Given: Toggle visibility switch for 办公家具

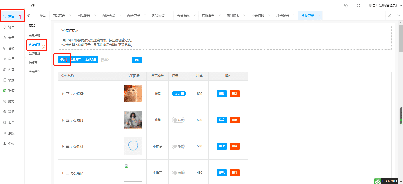Looking at the screenshot, I should click(x=178, y=120).
